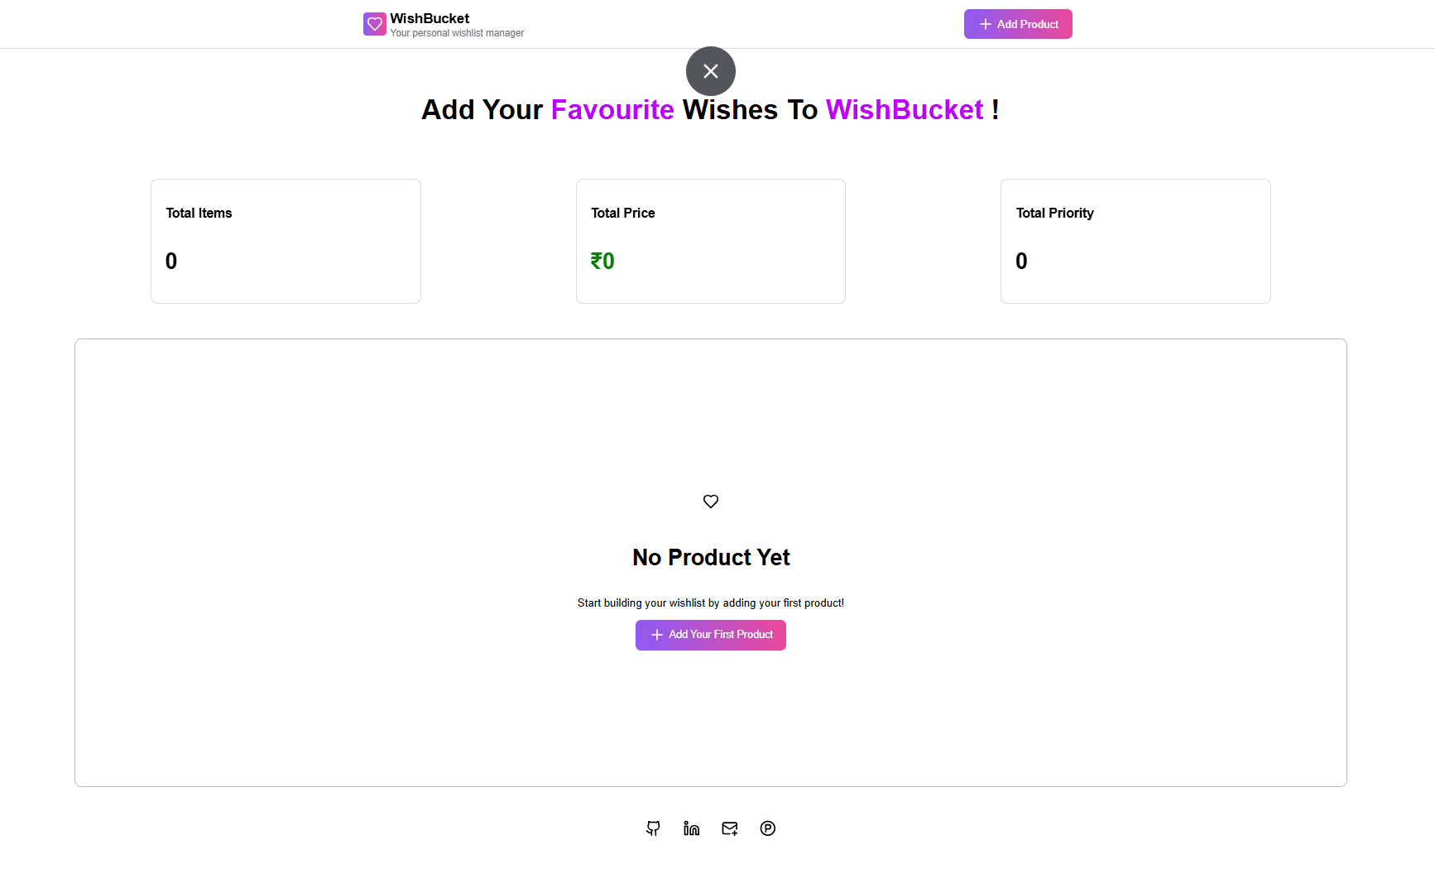Click the WishBucket title text in header
Viewport: 1435px width, 893px height.
coord(430,17)
